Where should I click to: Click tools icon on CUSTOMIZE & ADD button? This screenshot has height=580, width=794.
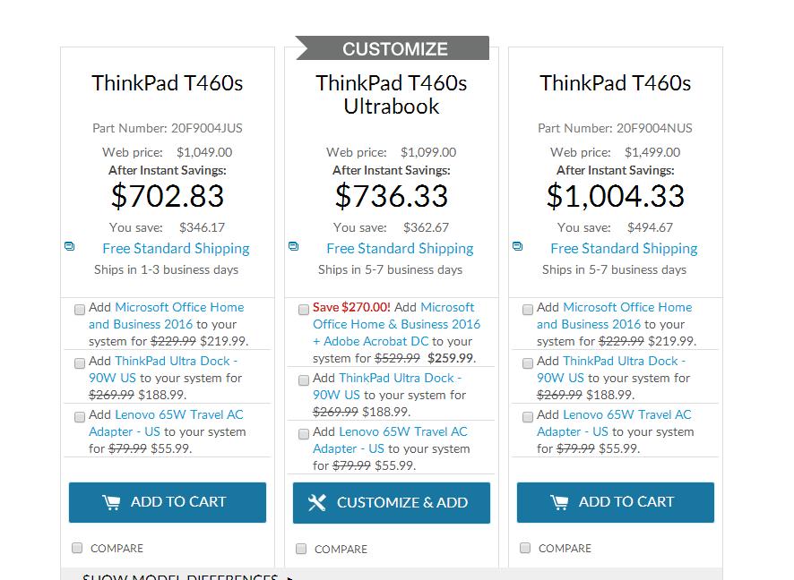(317, 502)
